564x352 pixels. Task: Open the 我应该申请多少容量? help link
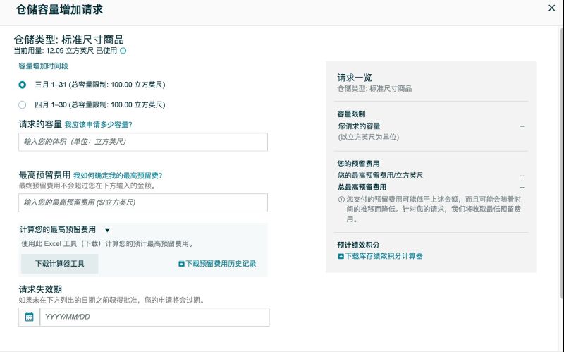click(98, 125)
